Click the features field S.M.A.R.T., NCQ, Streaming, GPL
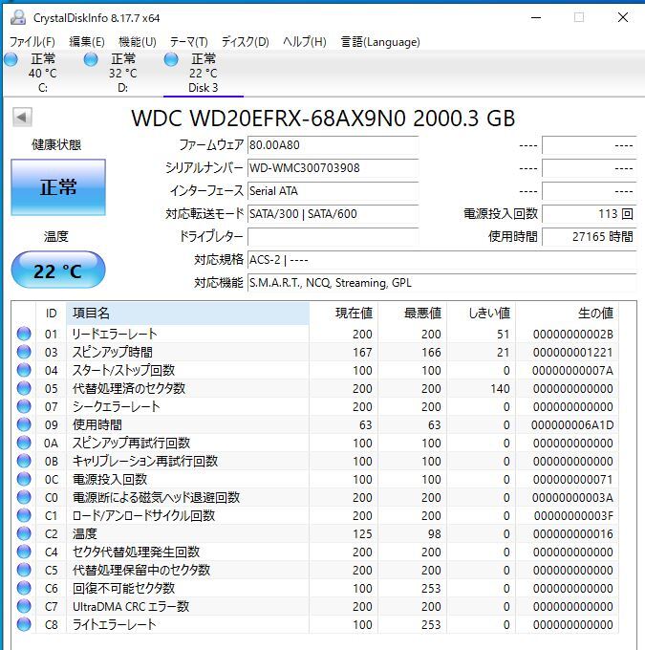Image resolution: width=645 pixels, height=650 pixels. [441, 283]
